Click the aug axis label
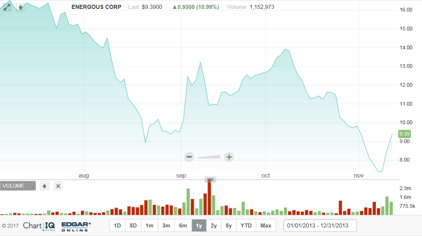 point(84,176)
